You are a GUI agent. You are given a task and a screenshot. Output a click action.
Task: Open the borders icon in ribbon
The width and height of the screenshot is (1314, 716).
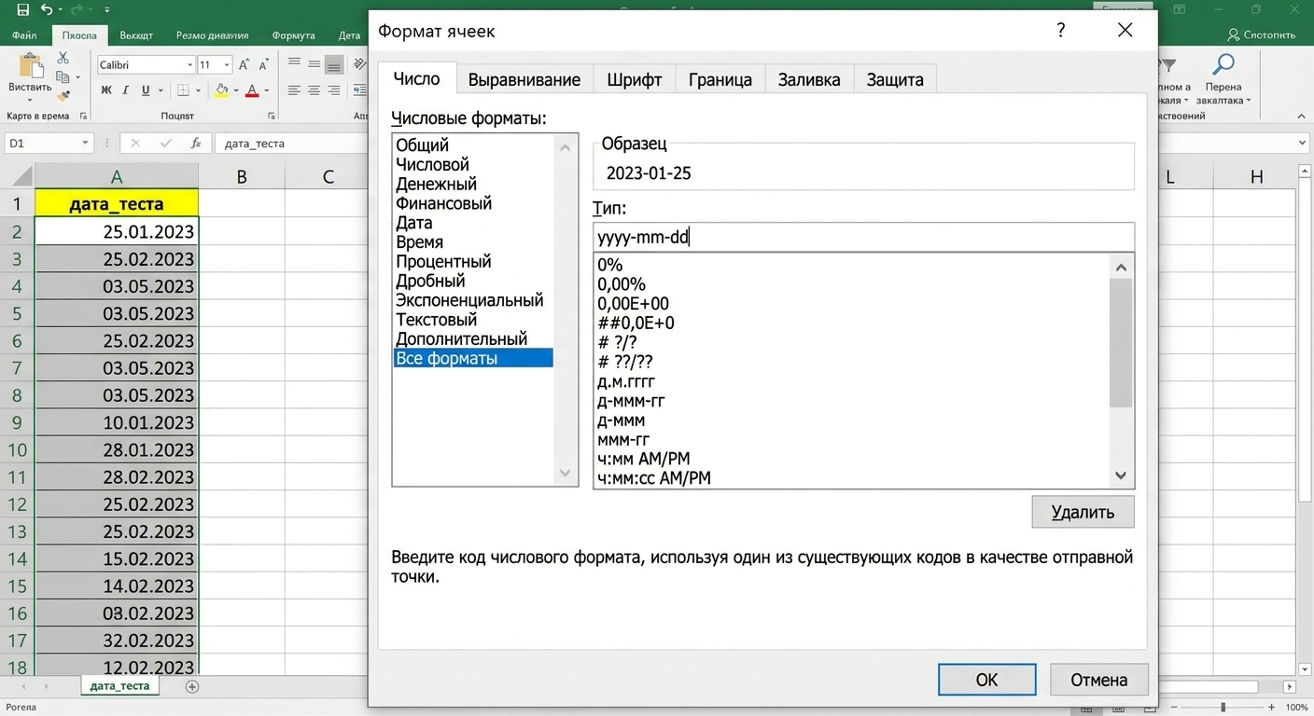tap(183, 90)
